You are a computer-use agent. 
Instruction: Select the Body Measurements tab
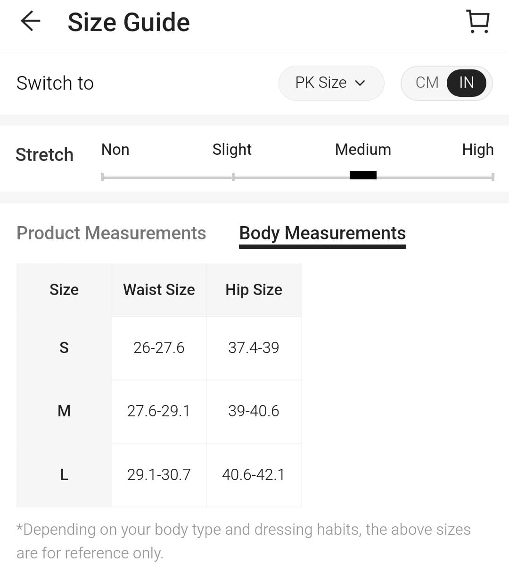coord(322,233)
